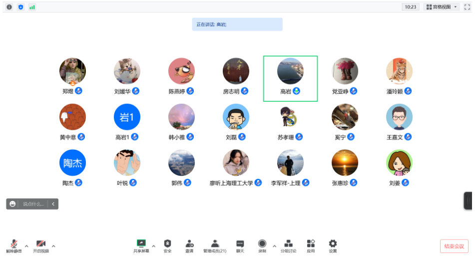Open Manage Members (管理成员) panel
This screenshot has height=257, width=475.
click(214, 245)
